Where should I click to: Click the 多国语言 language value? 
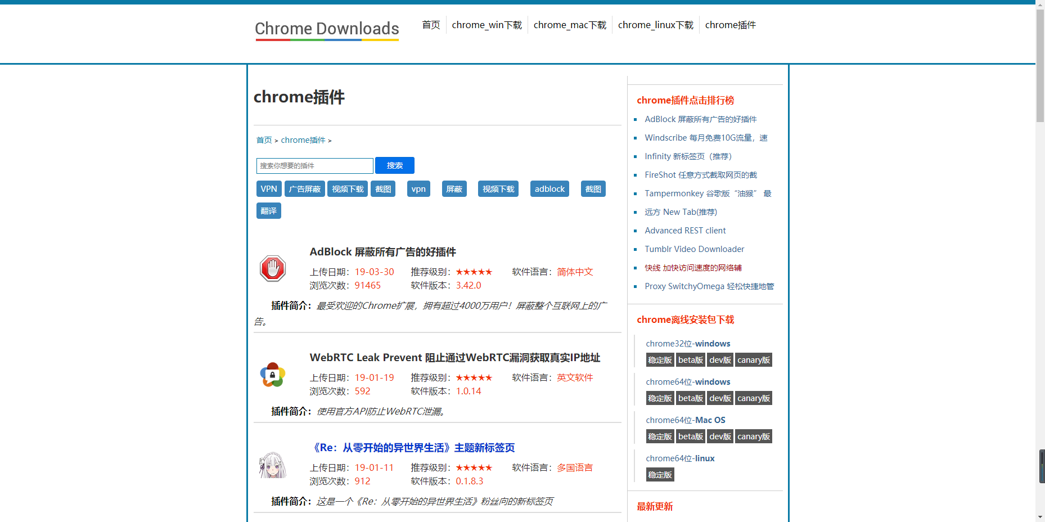pyautogui.click(x=575, y=468)
